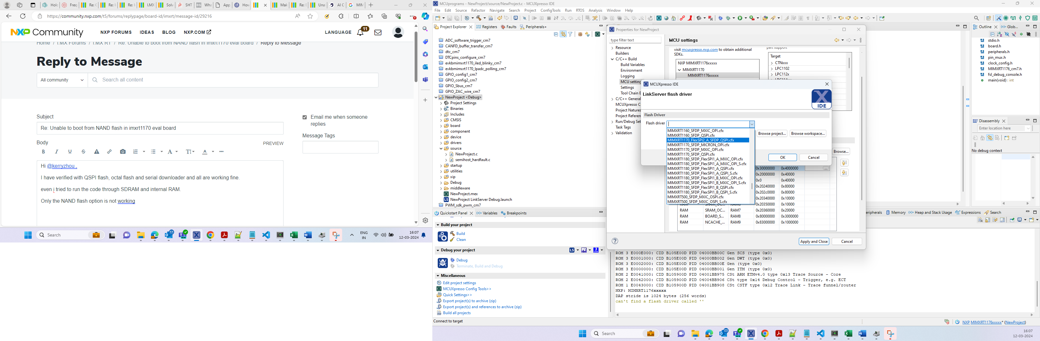Expand Run/Debug Settings in properties tree
Viewport: 1040px width, 341px height.
pos(612,122)
